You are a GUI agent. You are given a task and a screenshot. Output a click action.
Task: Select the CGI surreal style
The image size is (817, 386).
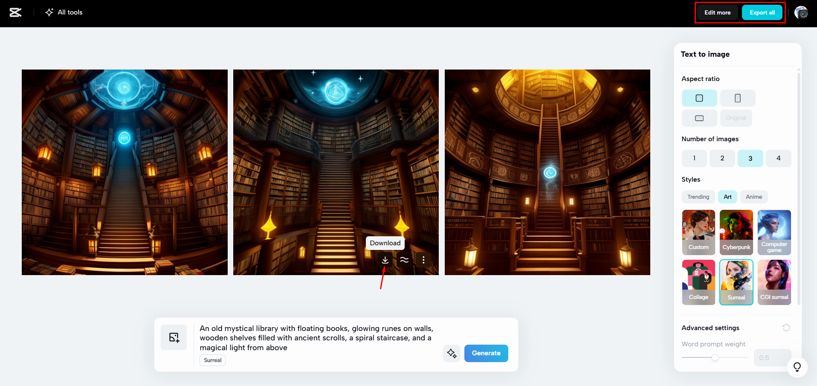[774, 282]
